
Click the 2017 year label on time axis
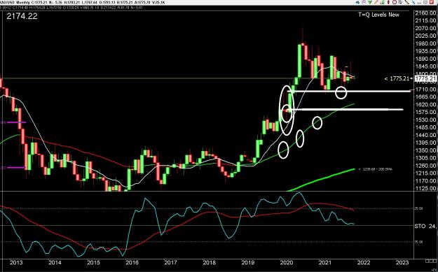coord(170,262)
